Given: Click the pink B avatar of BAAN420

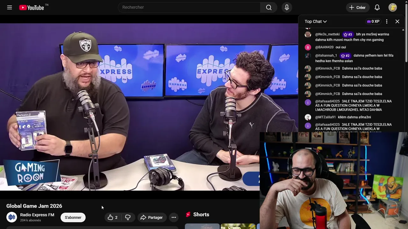Looking at the screenshot, I should click(x=308, y=47).
